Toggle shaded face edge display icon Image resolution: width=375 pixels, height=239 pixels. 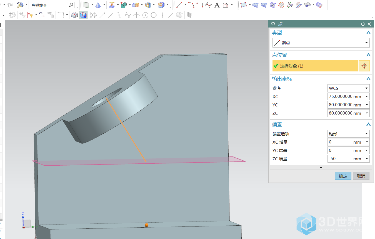click(x=74, y=15)
